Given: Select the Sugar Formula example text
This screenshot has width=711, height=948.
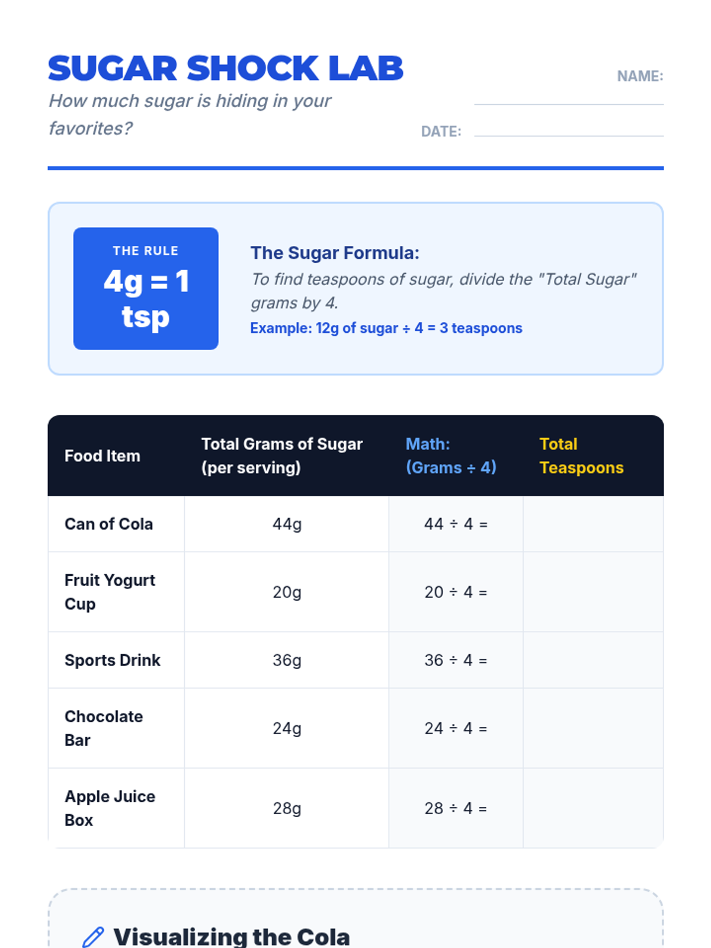Looking at the screenshot, I should click(x=386, y=328).
